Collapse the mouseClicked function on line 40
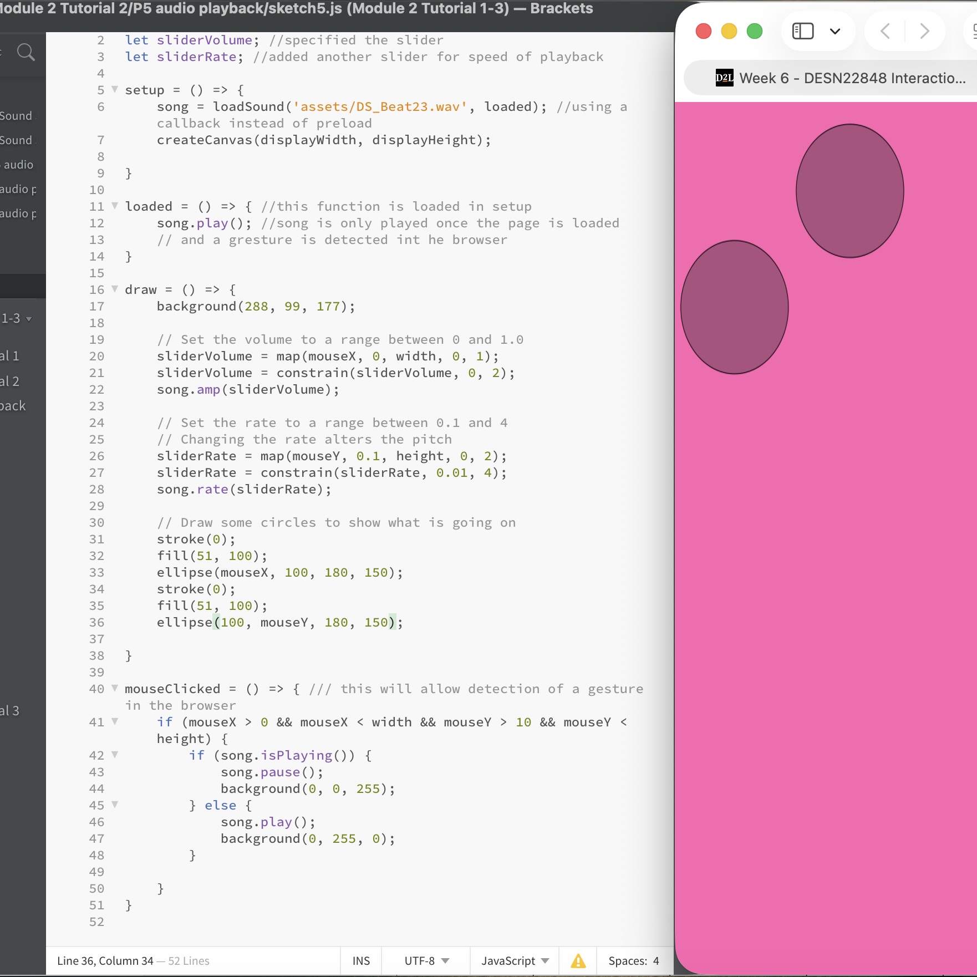The height and width of the screenshot is (977, 977). 114,689
